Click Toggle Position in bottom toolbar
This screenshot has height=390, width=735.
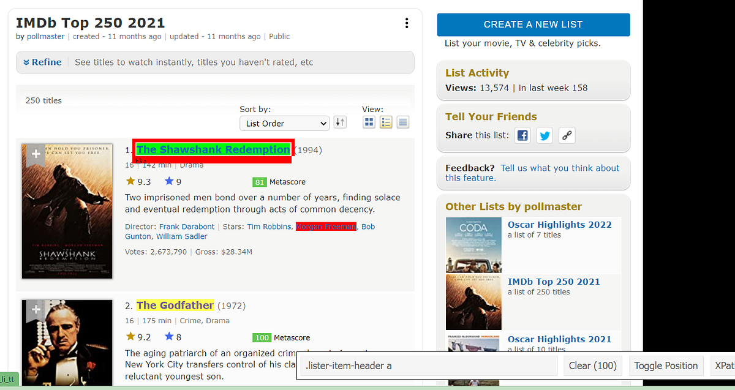pos(666,366)
